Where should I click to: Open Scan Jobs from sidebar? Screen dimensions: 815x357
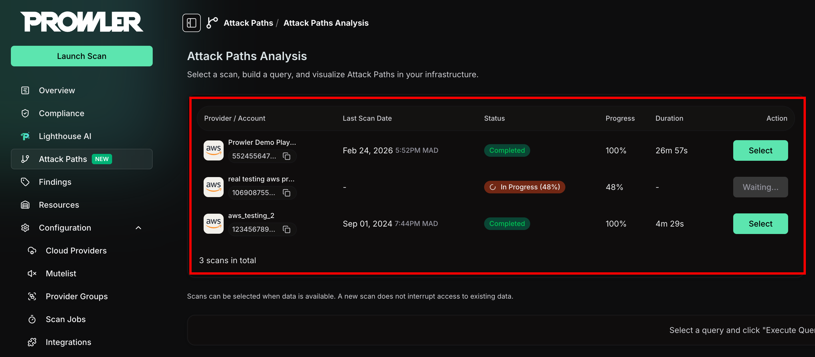pyautogui.click(x=65, y=319)
